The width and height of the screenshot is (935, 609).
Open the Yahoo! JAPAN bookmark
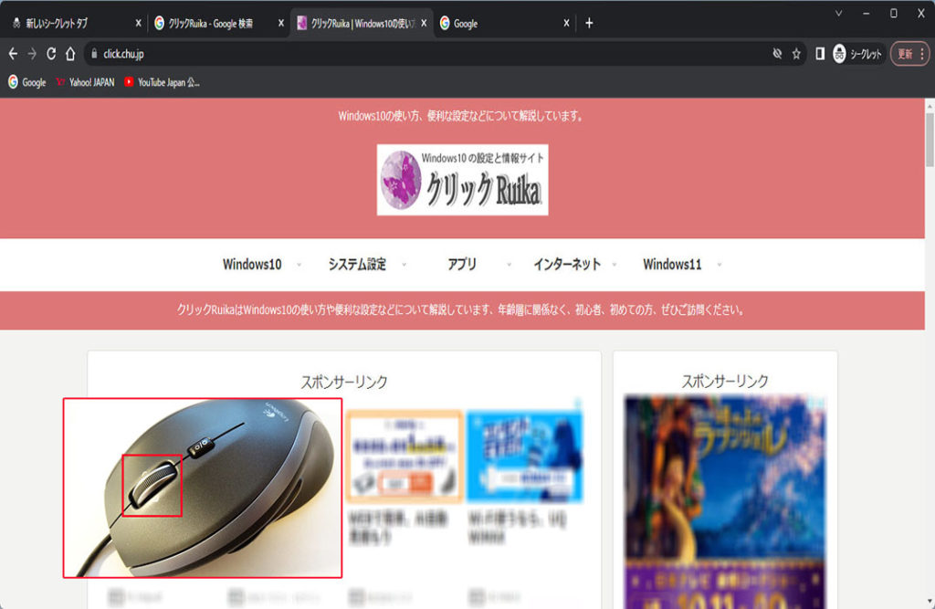[x=85, y=82]
